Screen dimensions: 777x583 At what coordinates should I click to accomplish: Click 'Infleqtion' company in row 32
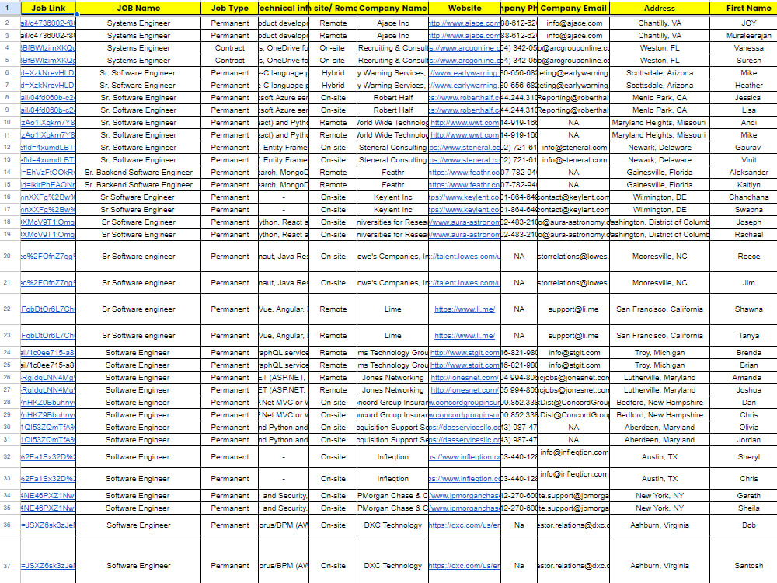pyautogui.click(x=392, y=457)
